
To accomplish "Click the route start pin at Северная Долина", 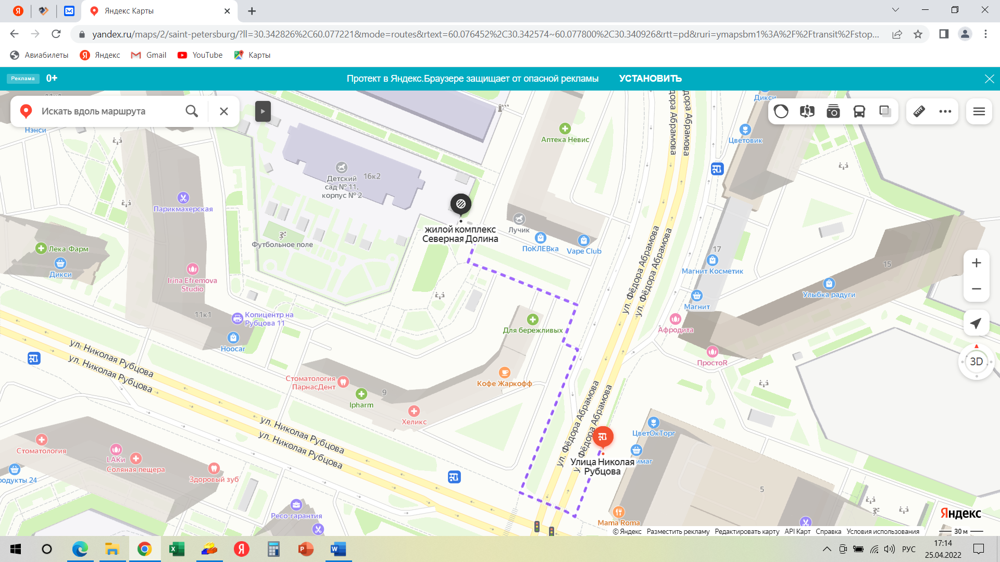I will [x=461, y=205].
